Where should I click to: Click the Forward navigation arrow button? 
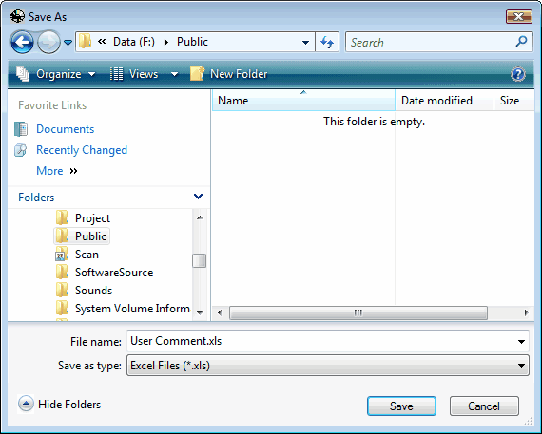point(48,42)
